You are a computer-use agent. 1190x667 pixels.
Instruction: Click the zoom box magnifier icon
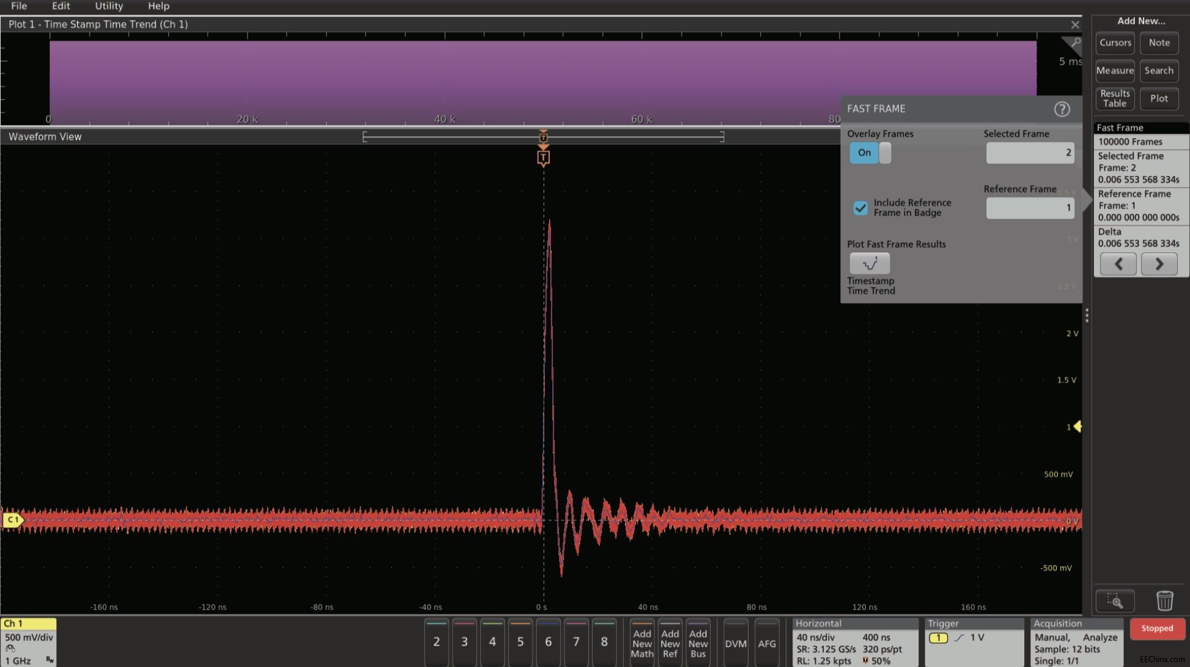tap(1115, 601)
